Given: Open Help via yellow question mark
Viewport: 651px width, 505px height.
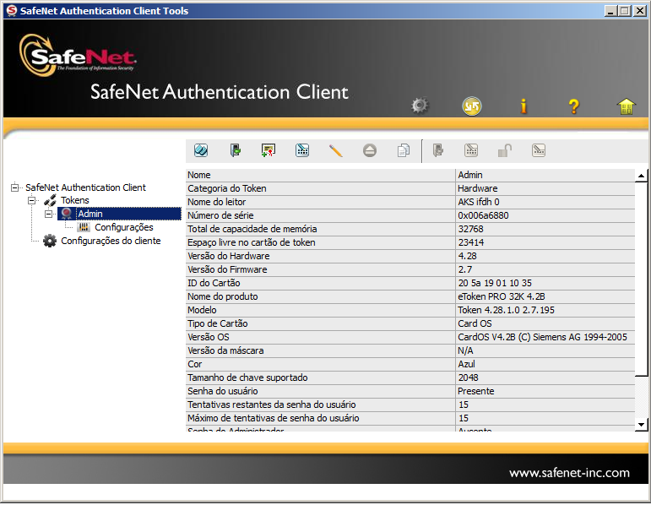Looking at the screenshot, I should (x=574, y=106).
